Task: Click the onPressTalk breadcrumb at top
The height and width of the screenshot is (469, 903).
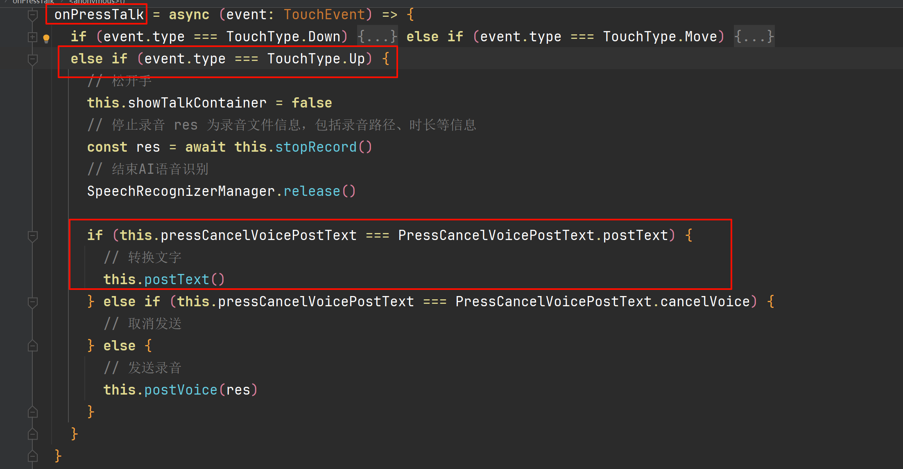Action: click(34, 2)
